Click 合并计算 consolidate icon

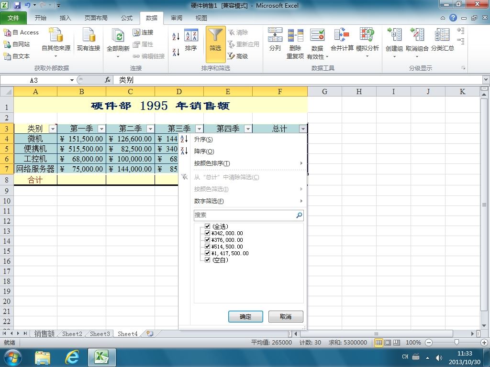(x=342, y=34)
